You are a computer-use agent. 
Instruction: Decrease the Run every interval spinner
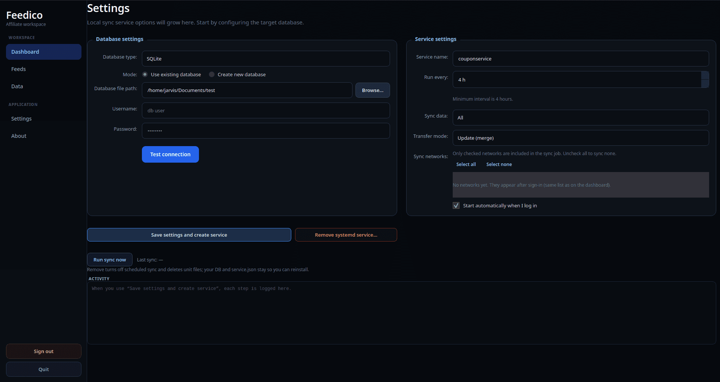(705, 84)
